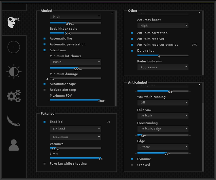Screen dimensions: 216x180
Task: Click the [M5] hotkey indicator for resolver override
Action: tap(194, 45)
